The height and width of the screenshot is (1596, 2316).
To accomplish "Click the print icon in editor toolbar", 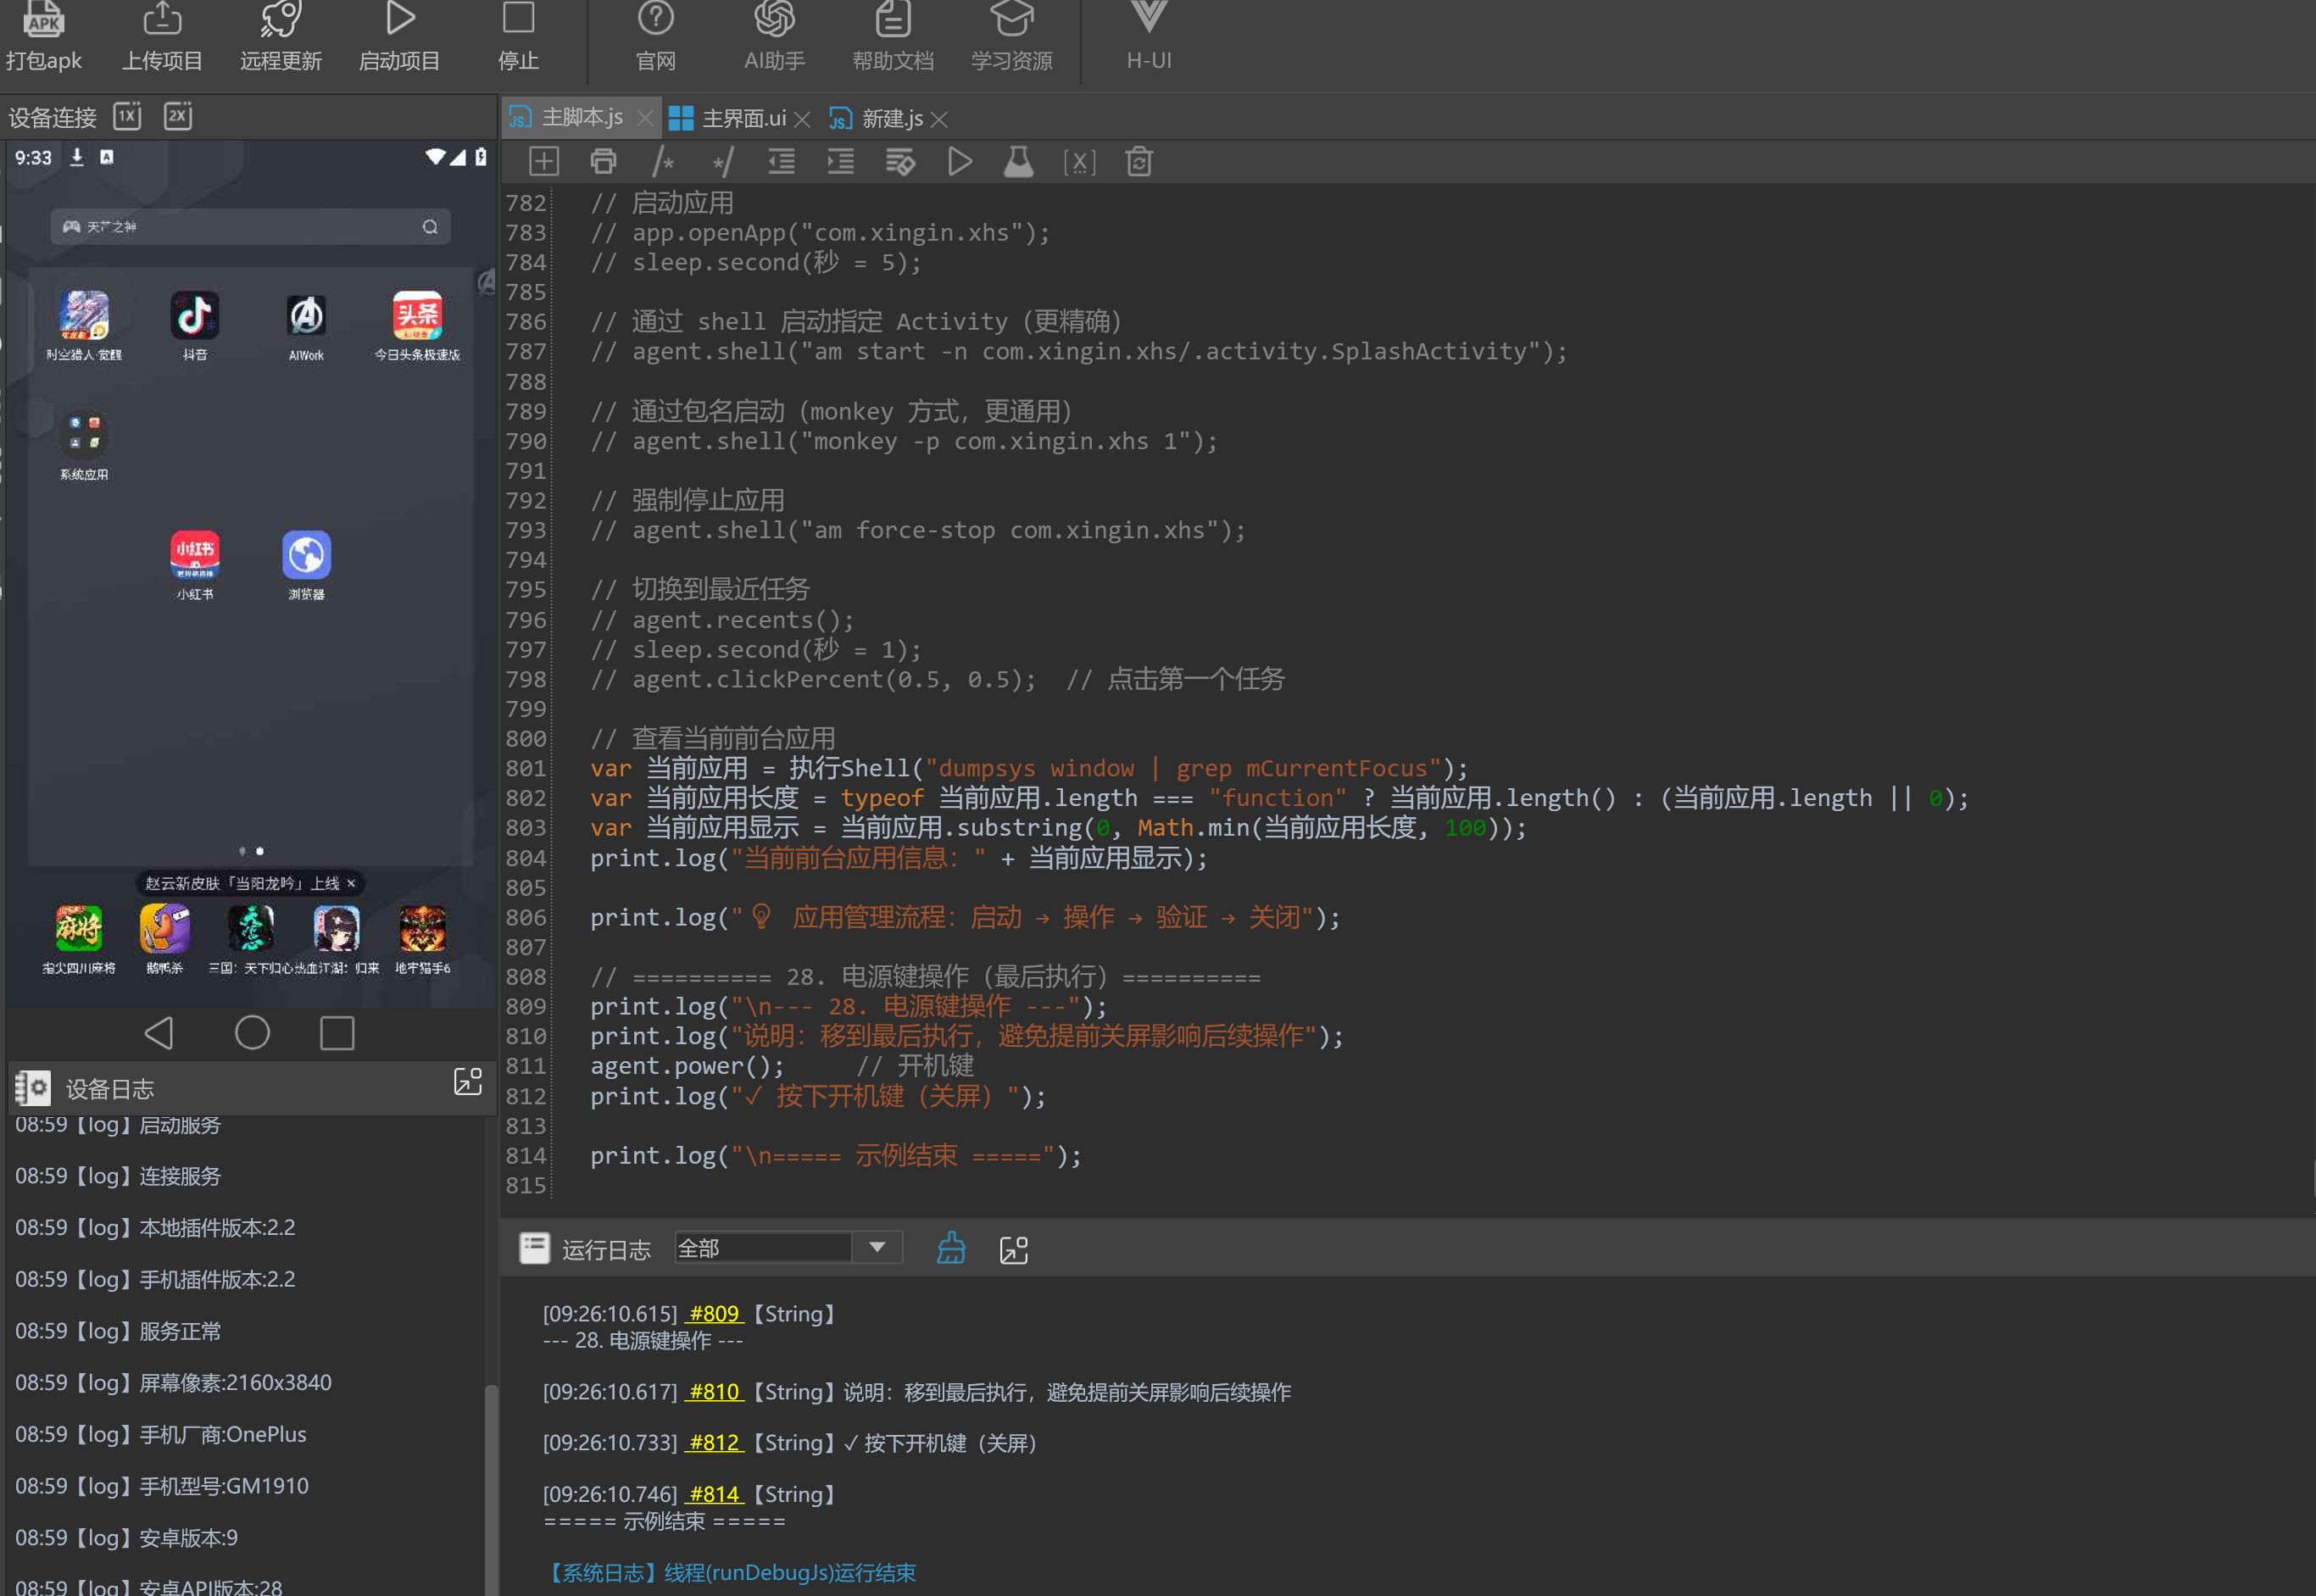I will pyautogui.click(x=603, y=162).
